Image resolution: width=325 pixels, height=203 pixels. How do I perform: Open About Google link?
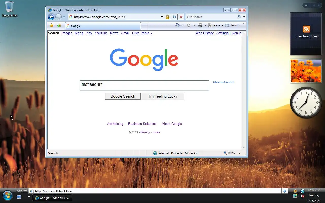coord(172,124)
